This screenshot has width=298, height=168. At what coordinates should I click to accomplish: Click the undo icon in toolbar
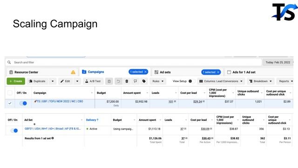coord(118,81)
